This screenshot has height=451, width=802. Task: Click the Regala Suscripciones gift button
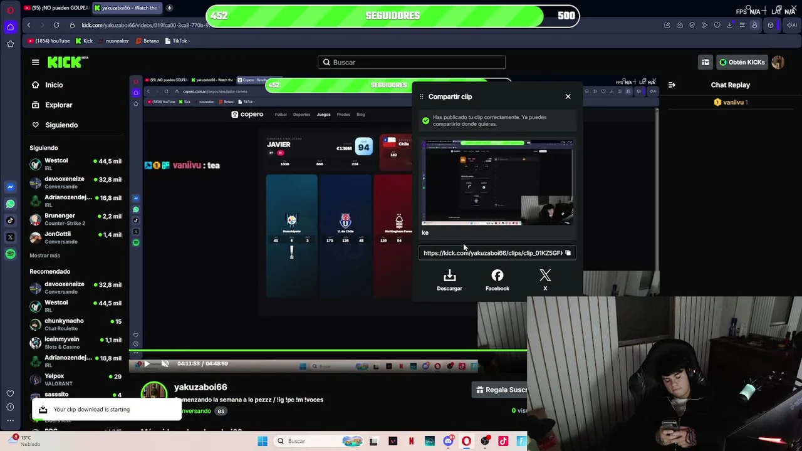tap(501, 390)
